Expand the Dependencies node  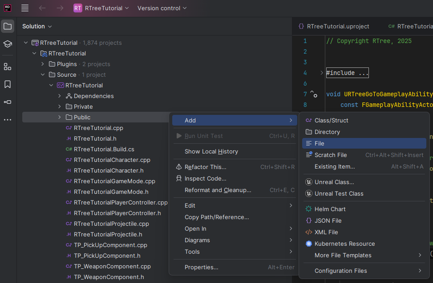click(x=59, y=96)
